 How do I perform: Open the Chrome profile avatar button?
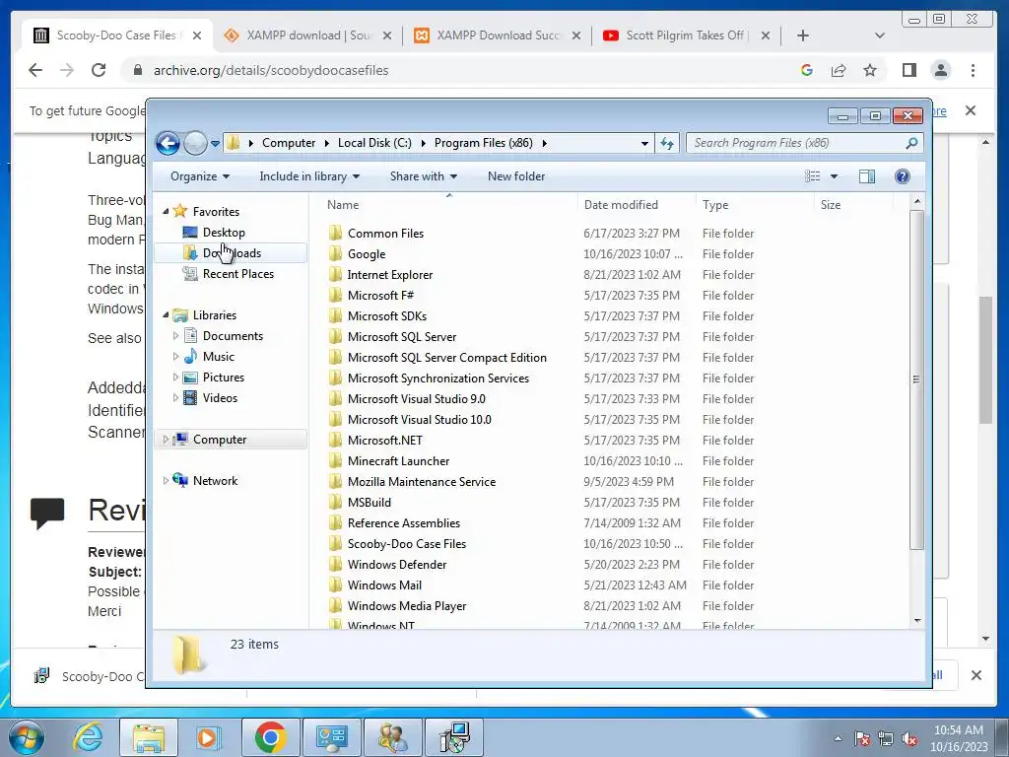941,70
